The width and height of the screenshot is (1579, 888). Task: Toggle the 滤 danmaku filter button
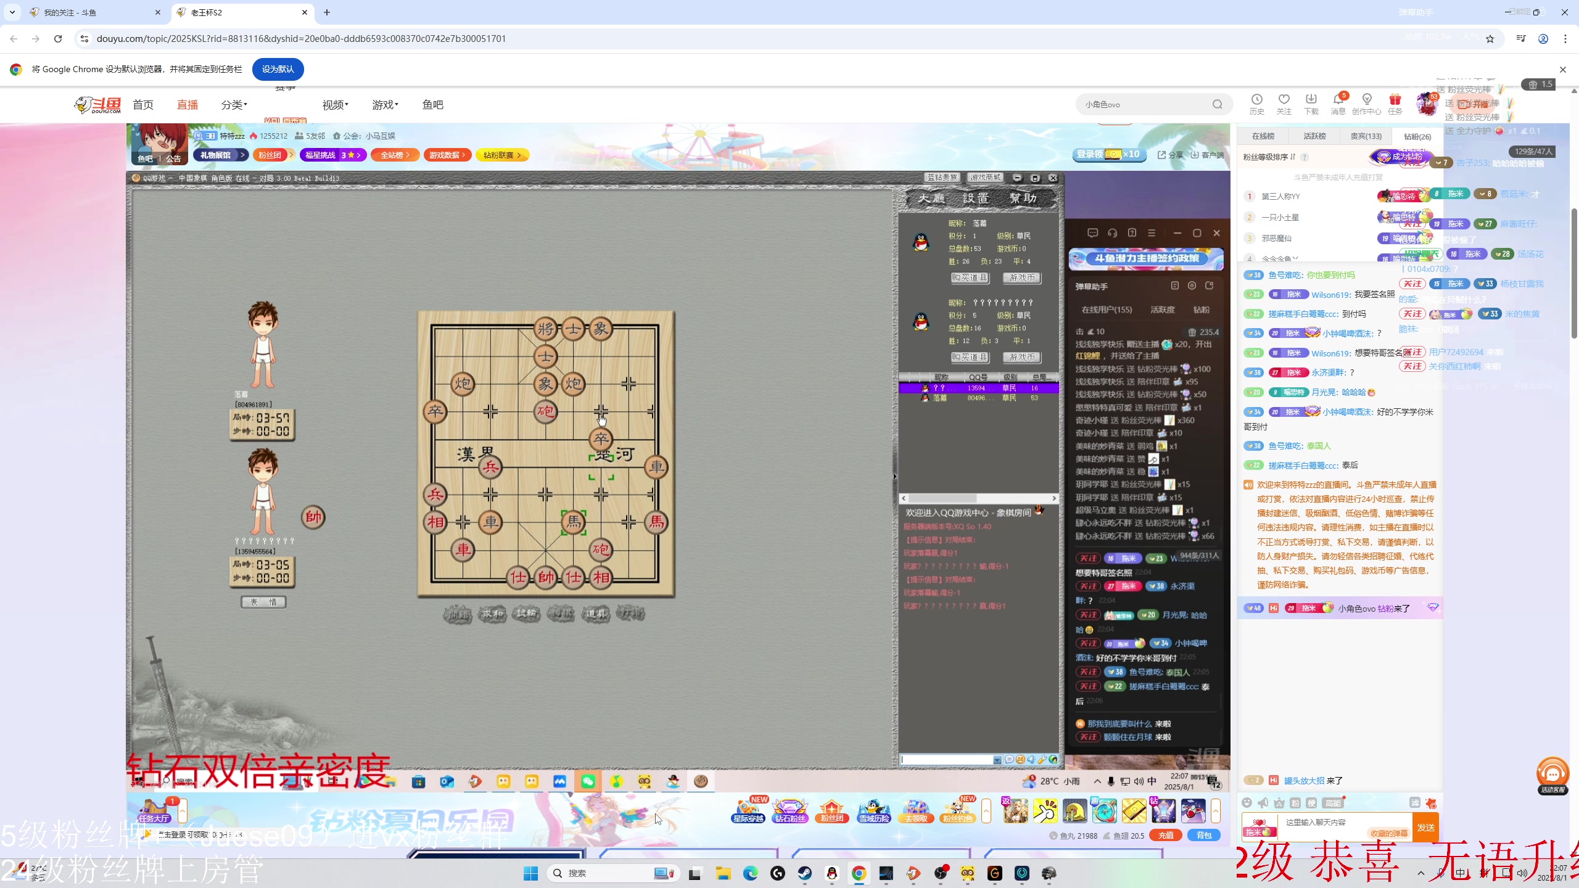[x=1415, y=802]
